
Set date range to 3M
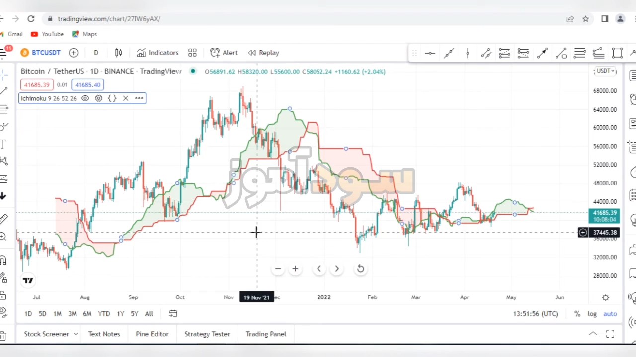72,314
